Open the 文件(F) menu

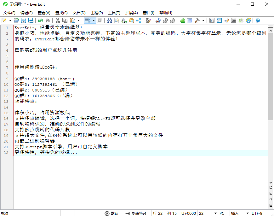pyautogui.click(x=9, y=13)
